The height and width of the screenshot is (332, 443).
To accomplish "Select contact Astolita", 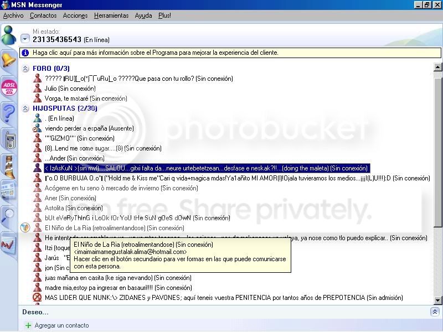I will [x=74, y=208].
